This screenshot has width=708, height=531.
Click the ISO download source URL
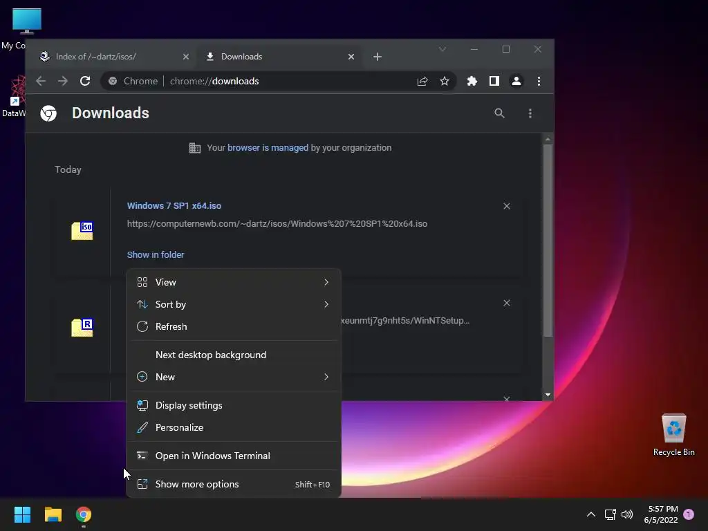(277, 224)
